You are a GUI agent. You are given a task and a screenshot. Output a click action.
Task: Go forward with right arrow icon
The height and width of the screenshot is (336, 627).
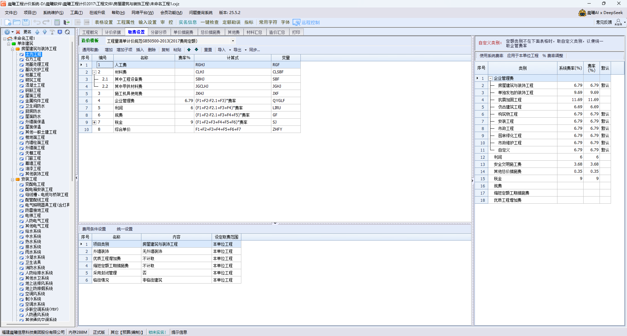point(87,22)
